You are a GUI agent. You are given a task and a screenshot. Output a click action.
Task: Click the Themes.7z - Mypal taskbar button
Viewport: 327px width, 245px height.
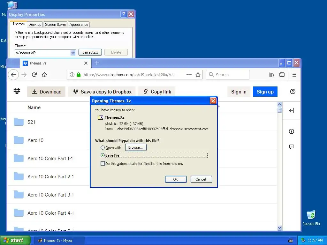[x=59, y=241]
